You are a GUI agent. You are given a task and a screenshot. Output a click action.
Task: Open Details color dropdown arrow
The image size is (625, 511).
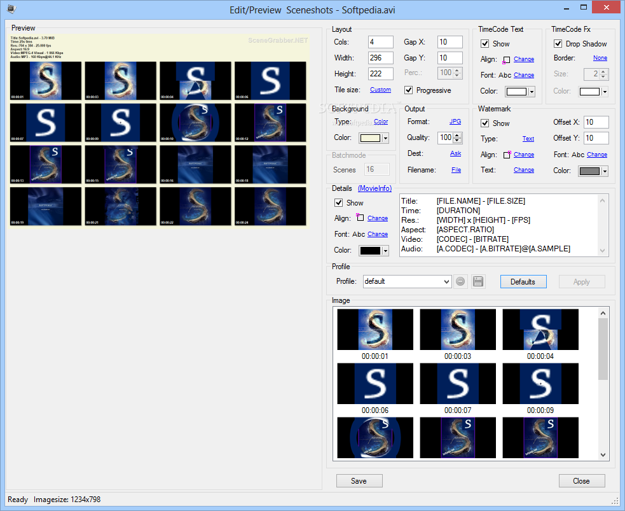pyautogui.click(x=385, y=251)
